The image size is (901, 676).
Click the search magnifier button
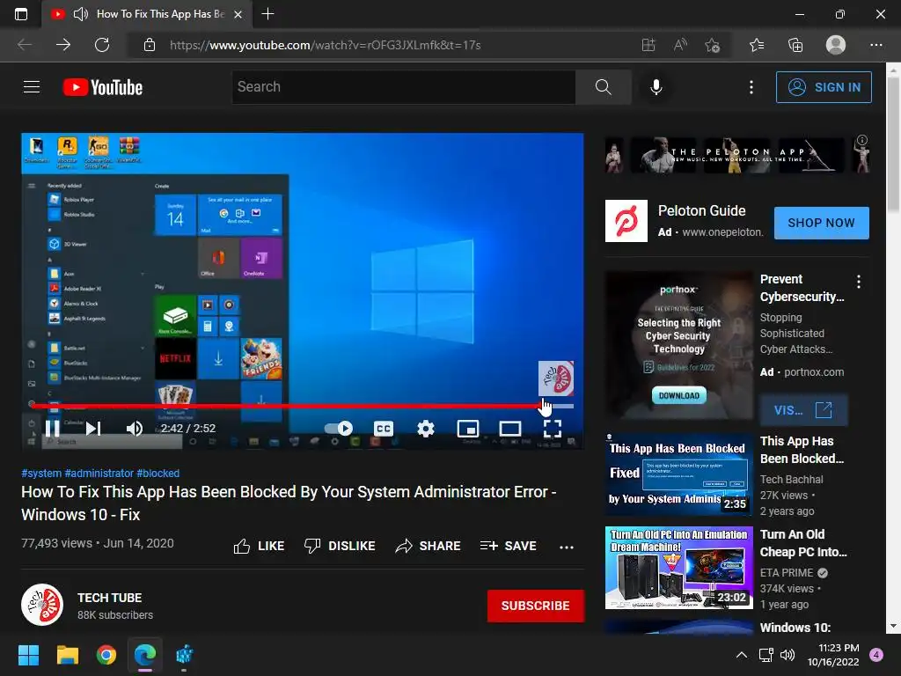pos(604,87)
